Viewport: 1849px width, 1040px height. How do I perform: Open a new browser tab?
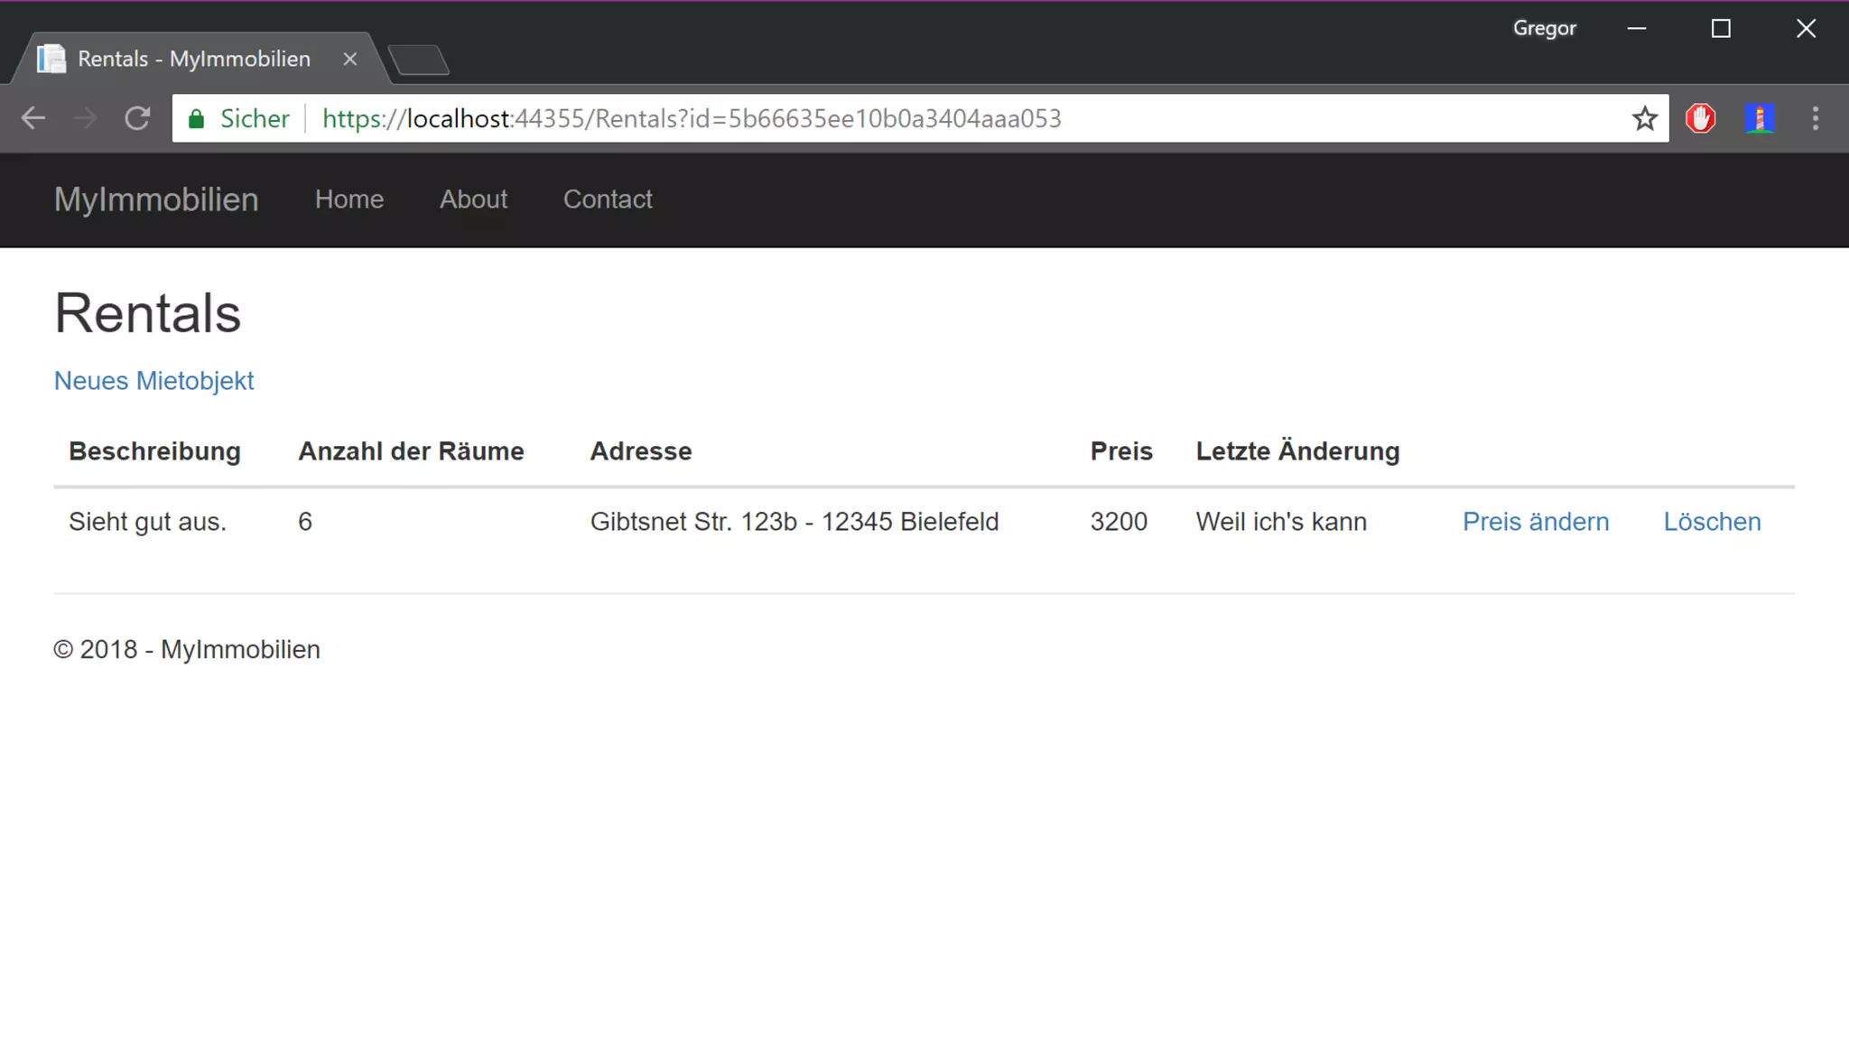418,60
